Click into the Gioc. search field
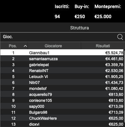Screen dimensions: 125x127 (59, 37)
